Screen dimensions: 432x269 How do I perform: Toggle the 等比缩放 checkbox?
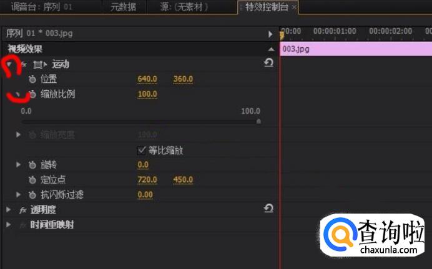[141, 150]
